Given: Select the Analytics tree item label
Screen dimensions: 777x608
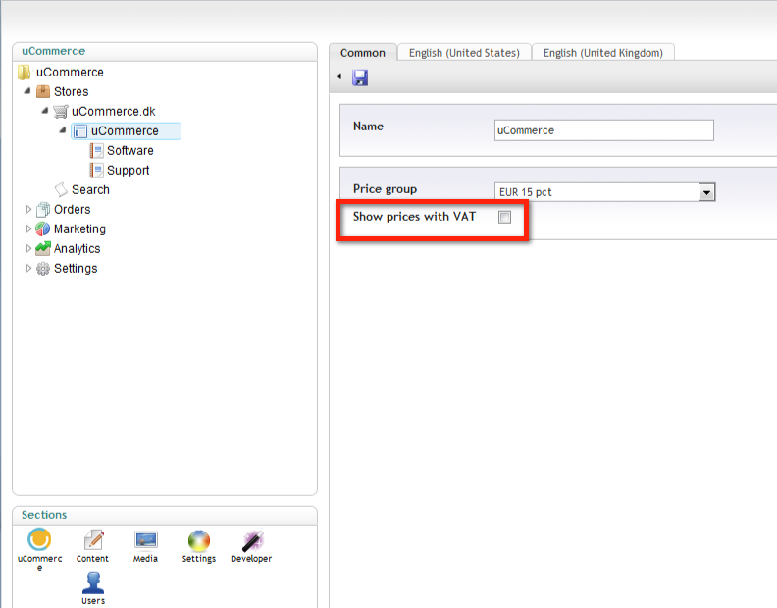Looking at the screenshot, I should [78, 248].
